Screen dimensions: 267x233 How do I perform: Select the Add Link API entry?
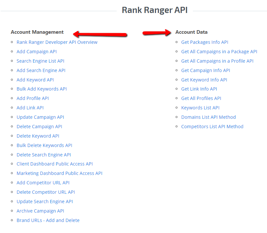click(30, 108)
